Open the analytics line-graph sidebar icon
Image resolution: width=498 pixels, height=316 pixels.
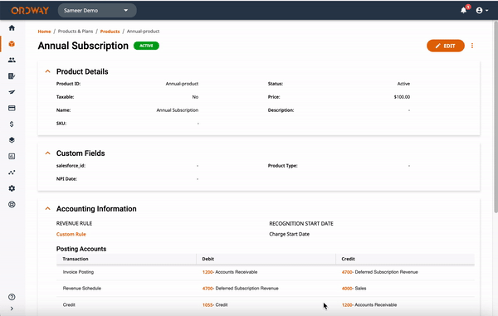click(x=12, y=173)
